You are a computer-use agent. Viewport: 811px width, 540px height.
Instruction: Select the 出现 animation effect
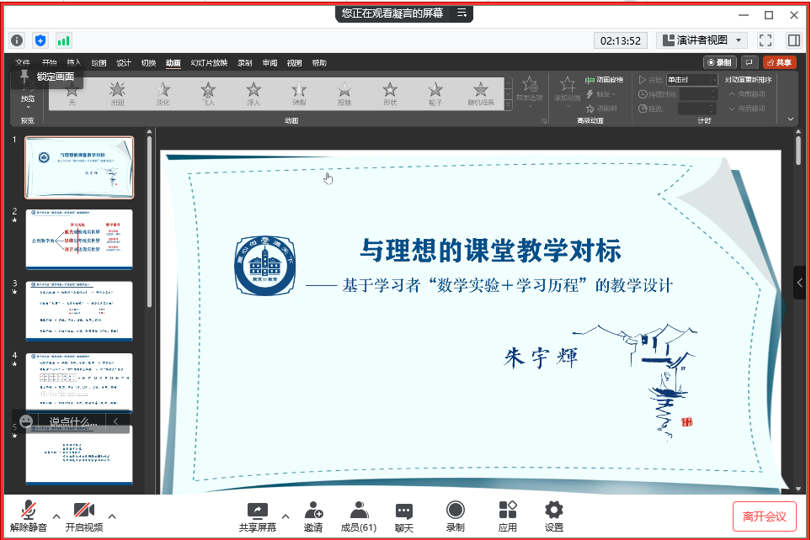117,93
